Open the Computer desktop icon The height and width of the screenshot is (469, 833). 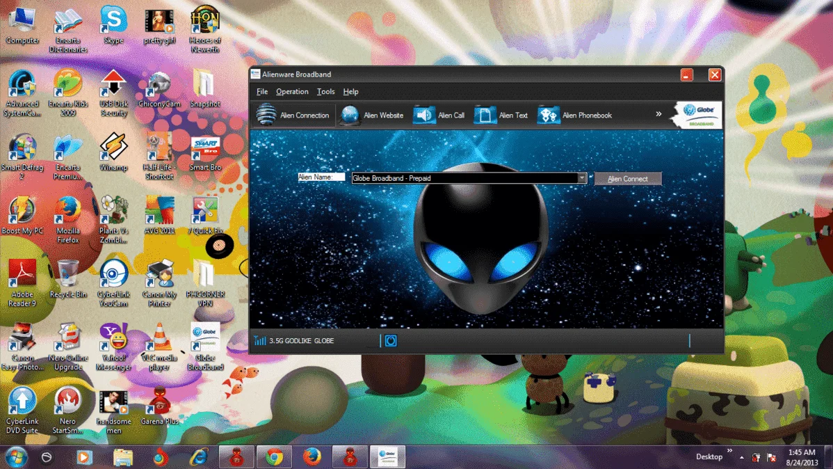[22, 26]
